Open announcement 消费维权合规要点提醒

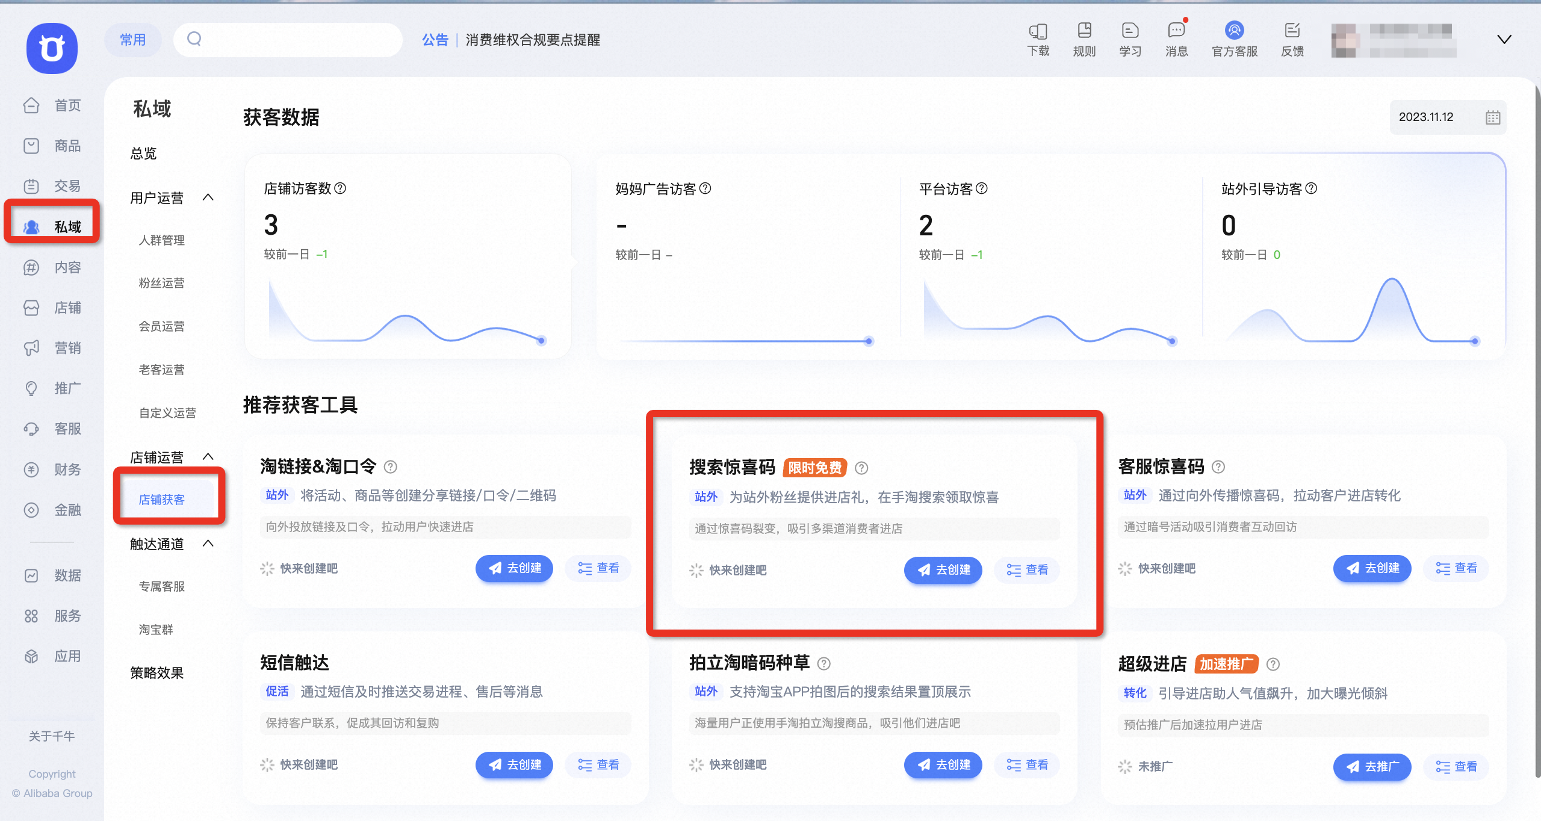(x=533, y=40)
